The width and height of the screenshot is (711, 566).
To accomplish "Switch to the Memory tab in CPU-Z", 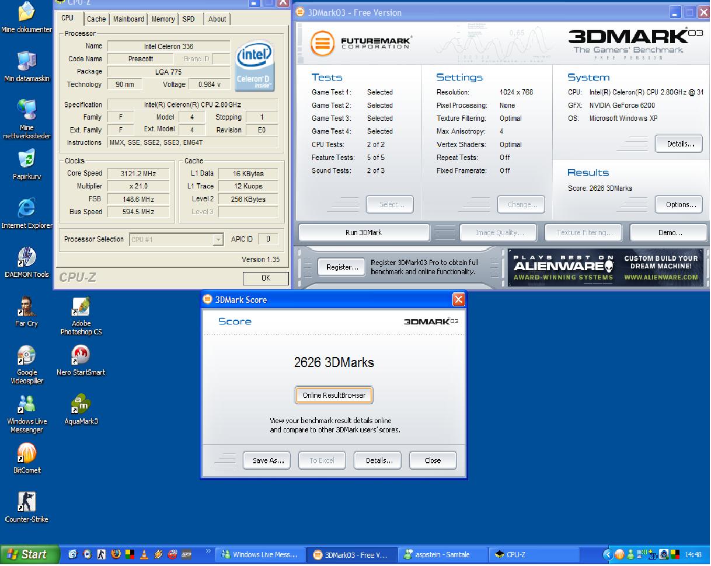I will pyautogui.click(x=163, y=19).
